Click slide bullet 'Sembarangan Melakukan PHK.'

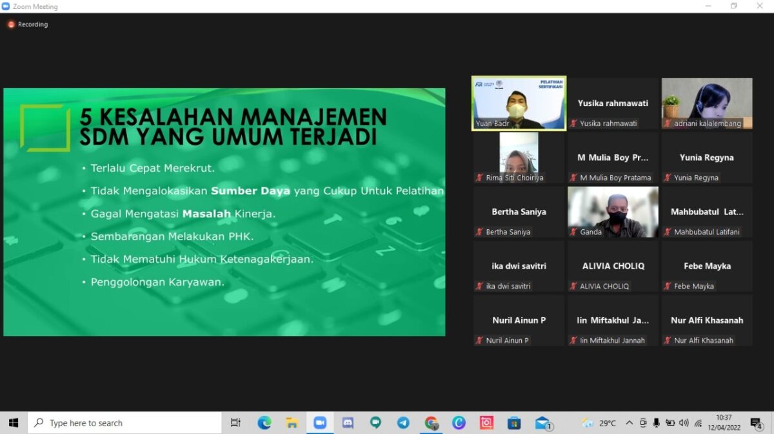point(172,236)
